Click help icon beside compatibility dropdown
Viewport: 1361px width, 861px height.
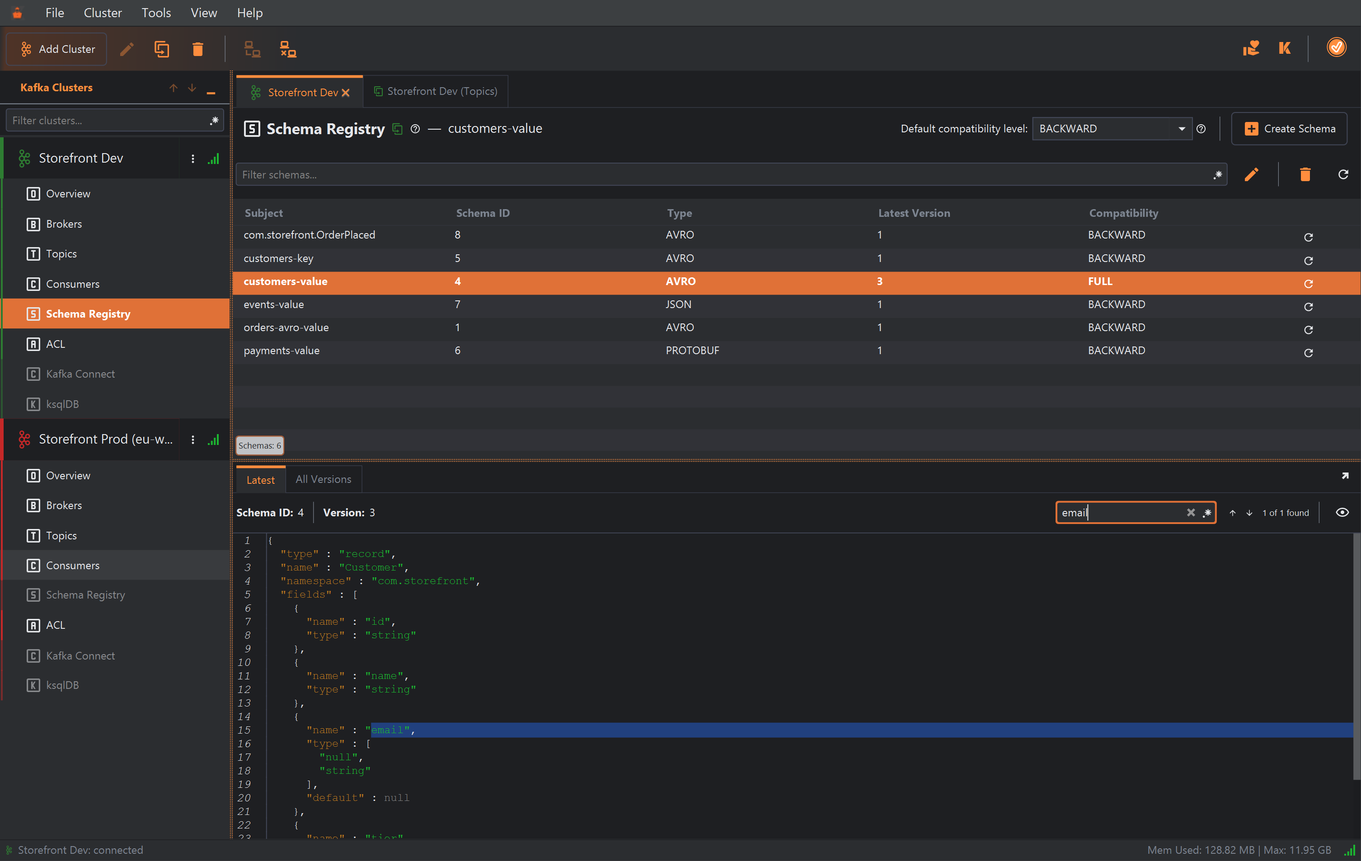pos(1201,129)
